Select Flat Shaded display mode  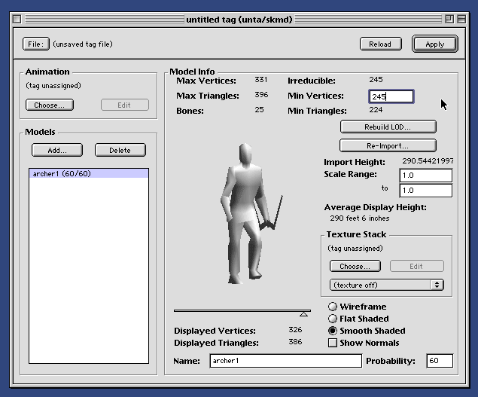pyautogui.click(x=333, y=319)
